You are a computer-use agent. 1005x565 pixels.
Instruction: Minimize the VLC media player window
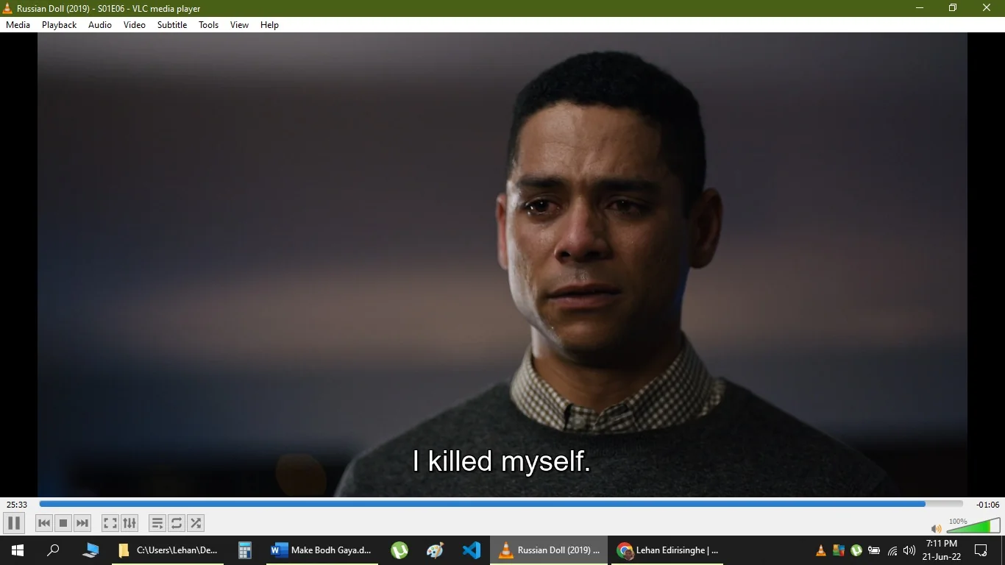920,8
